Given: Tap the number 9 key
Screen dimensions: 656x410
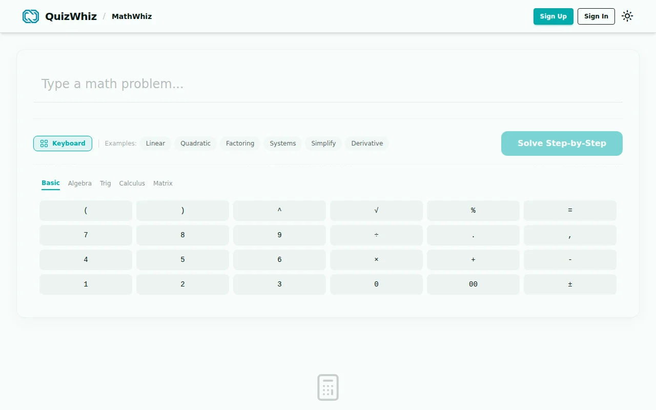Looking at the screenshot, I should (x=279, y=235).
